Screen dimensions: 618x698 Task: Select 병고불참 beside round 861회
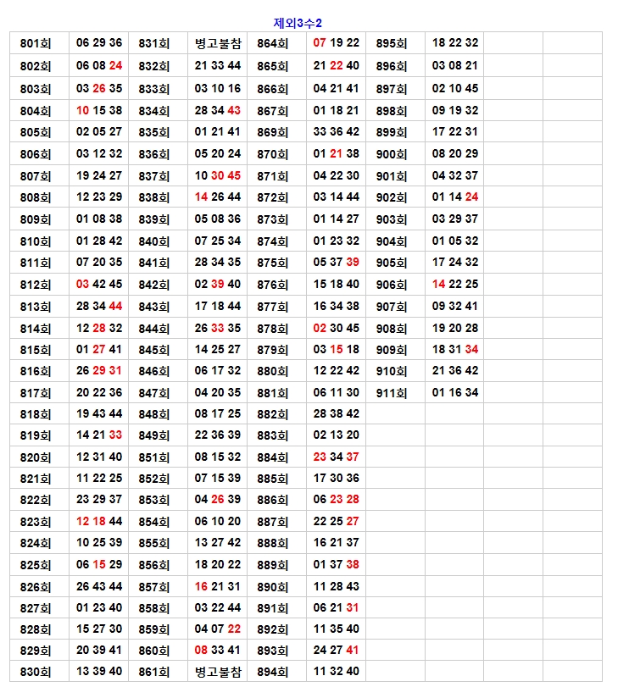pyautogui.click(x=218, y=672)
